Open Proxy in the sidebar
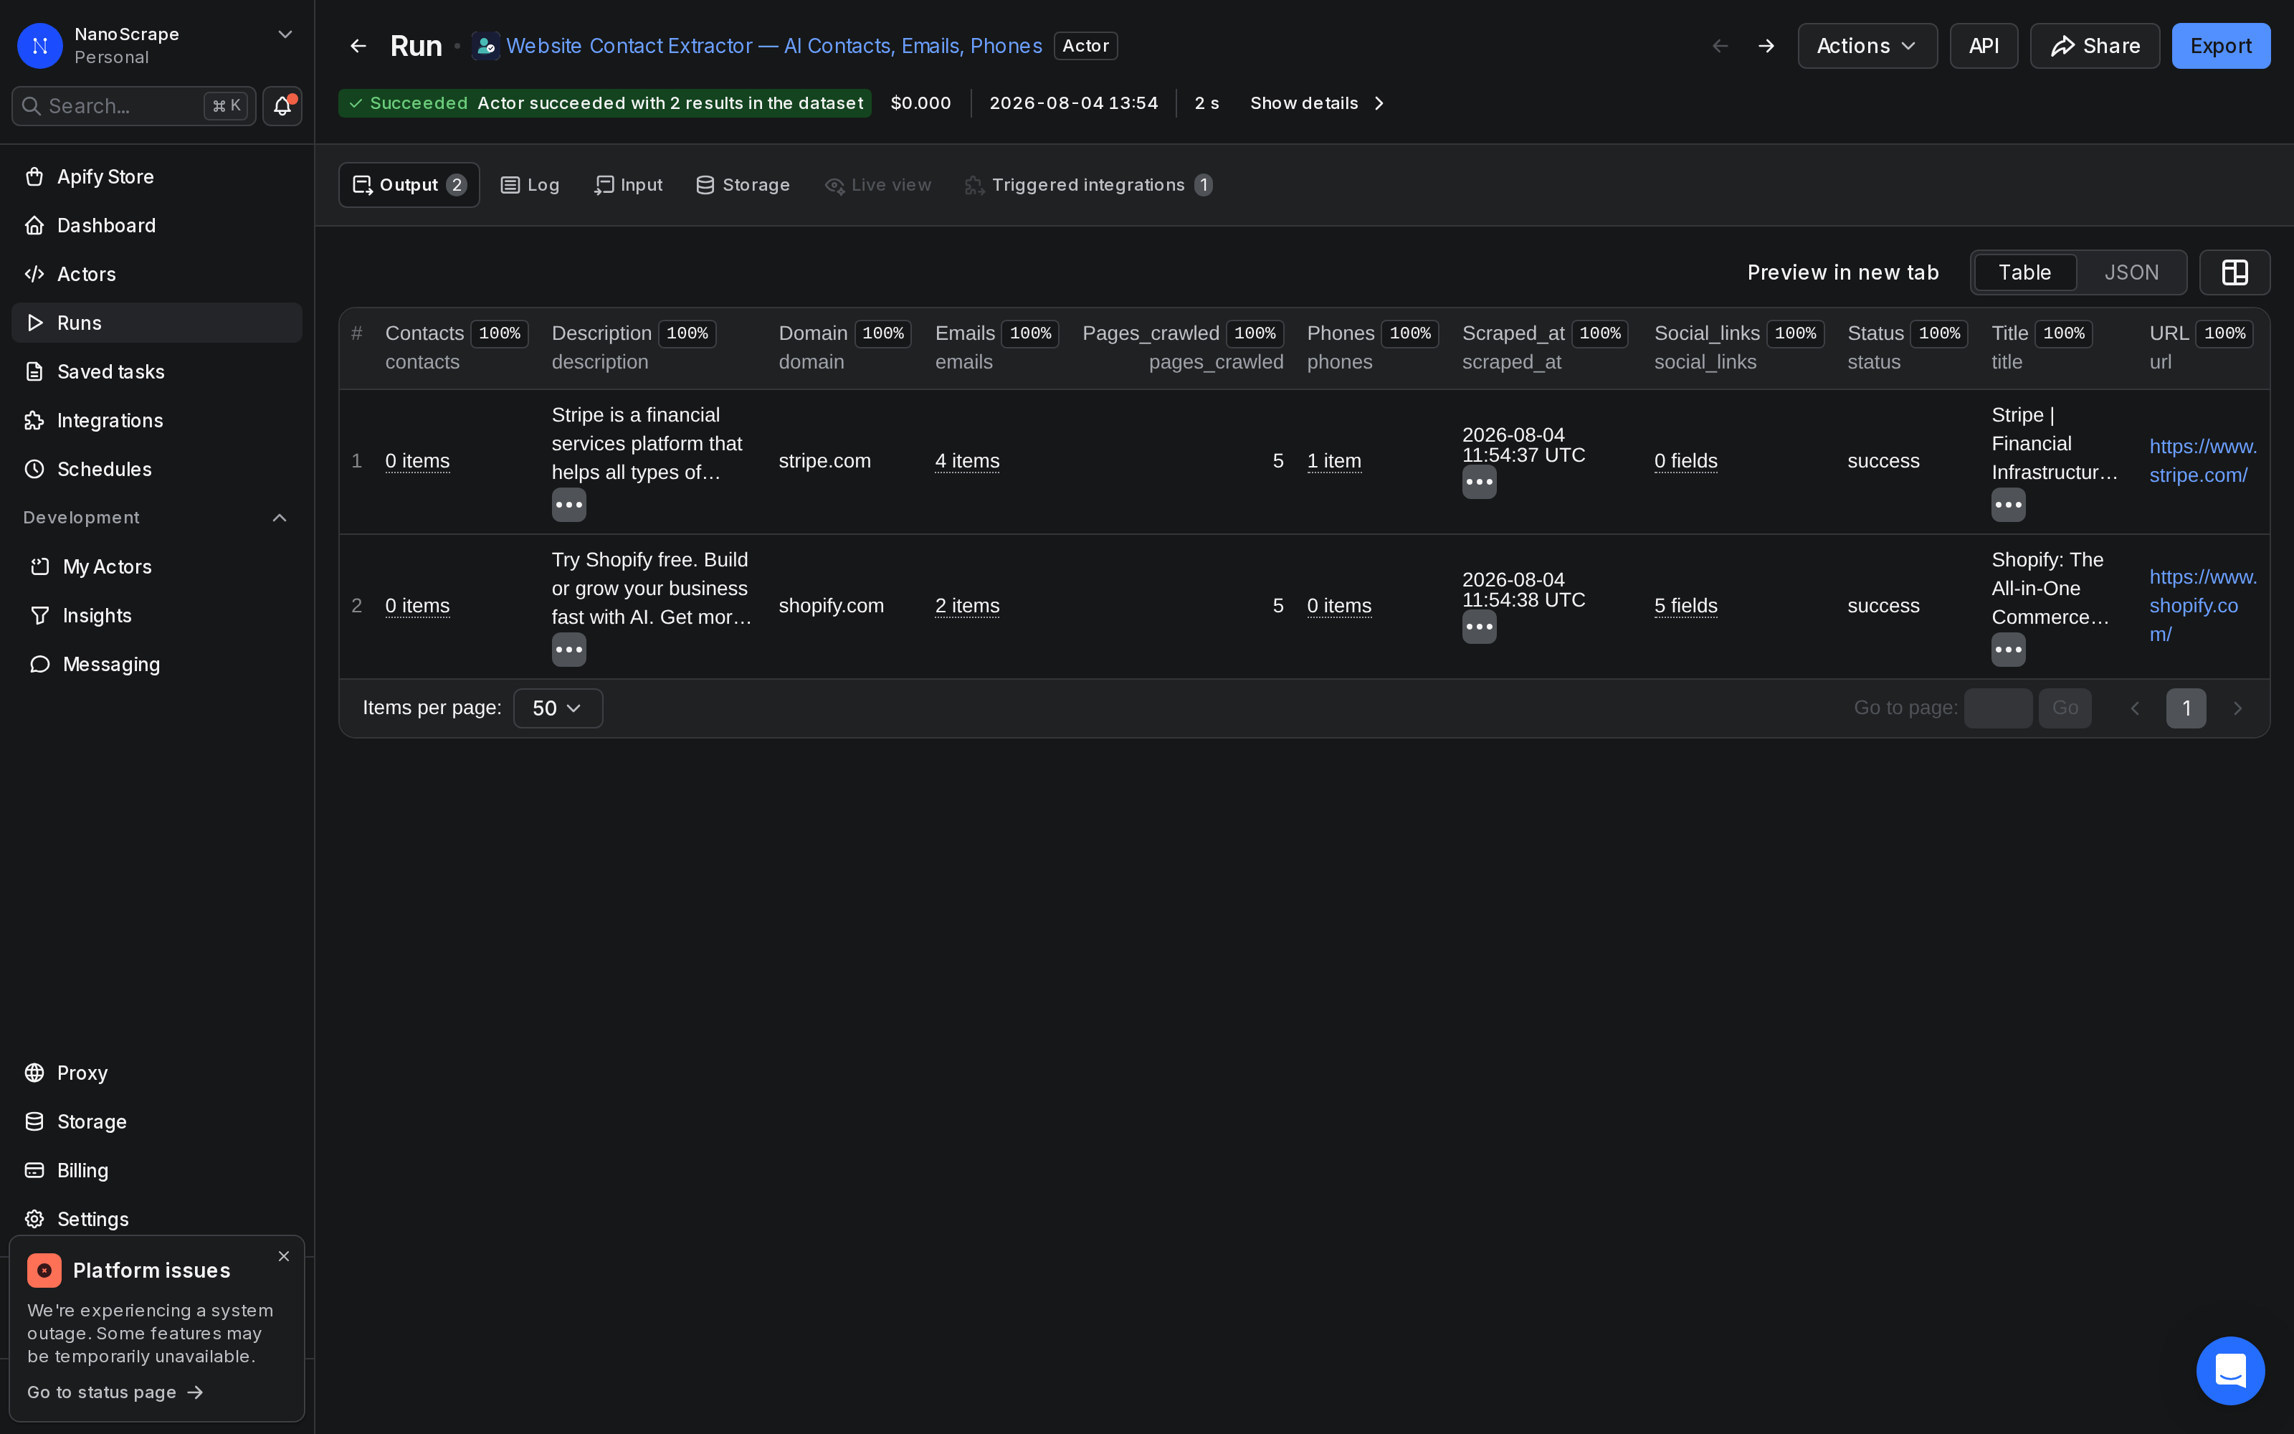The width and height of the screenshot is (2294, 1434). pos(156,1073)
